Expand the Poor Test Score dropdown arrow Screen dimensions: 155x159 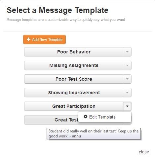(x=127, y=79)
